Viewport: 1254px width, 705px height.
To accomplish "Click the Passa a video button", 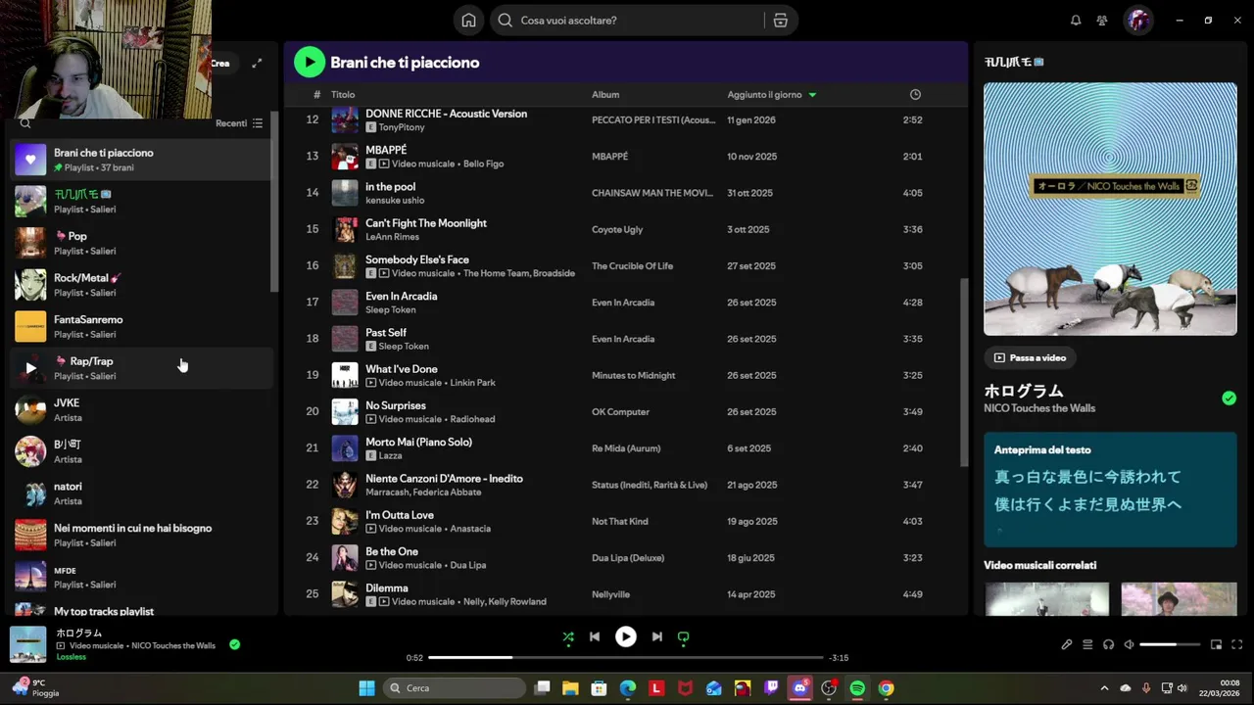I will pyautogui.click(x=1030, y=358).
